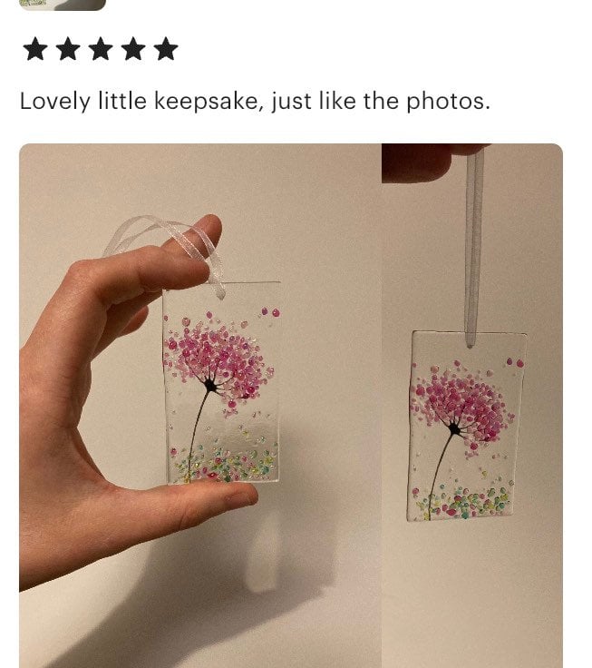Click the colorful dots at left ornament bottom
592x668 pixels.
223,464
